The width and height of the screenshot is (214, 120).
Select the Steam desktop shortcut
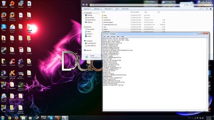click(x=4, y=51)
